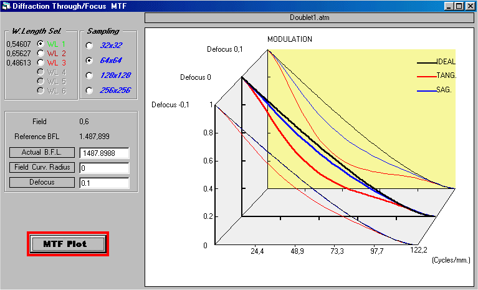Click the Field Curv. Radius button
Screen dimensions: 478x290
tap(42, 167)
